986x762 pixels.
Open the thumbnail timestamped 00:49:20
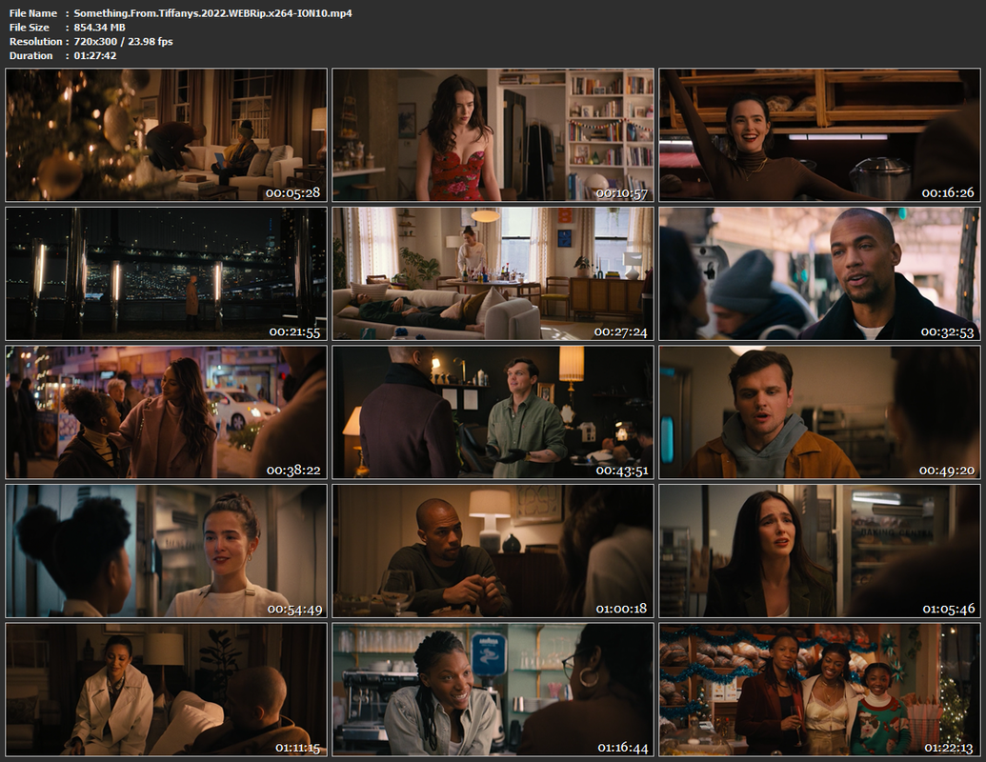point(820,411)
